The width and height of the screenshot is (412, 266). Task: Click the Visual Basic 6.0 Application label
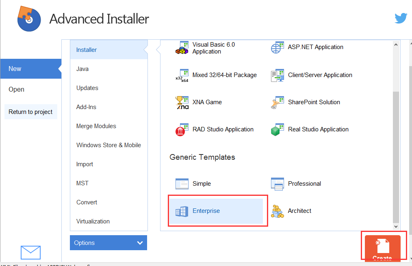214,48
